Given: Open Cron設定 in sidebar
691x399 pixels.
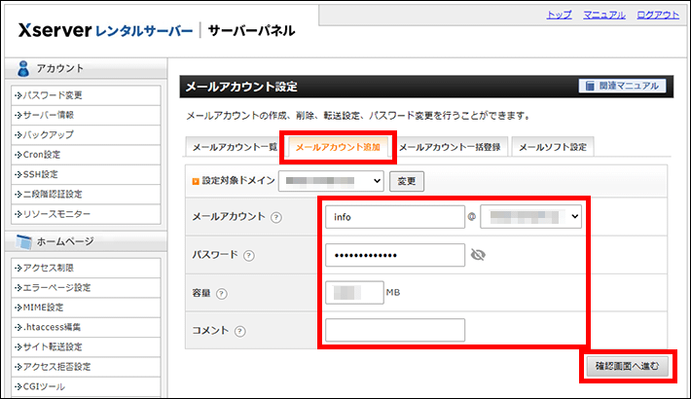Looking at the screenshot, I should (86, 155).
